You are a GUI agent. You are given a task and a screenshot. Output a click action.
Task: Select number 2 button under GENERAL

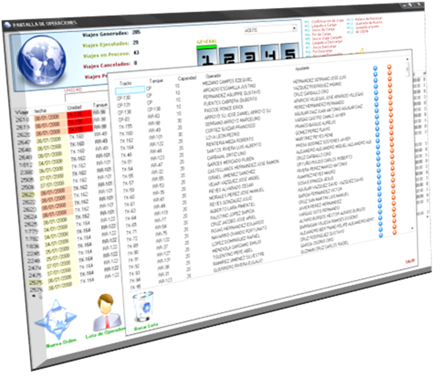(x=228, y=56)
